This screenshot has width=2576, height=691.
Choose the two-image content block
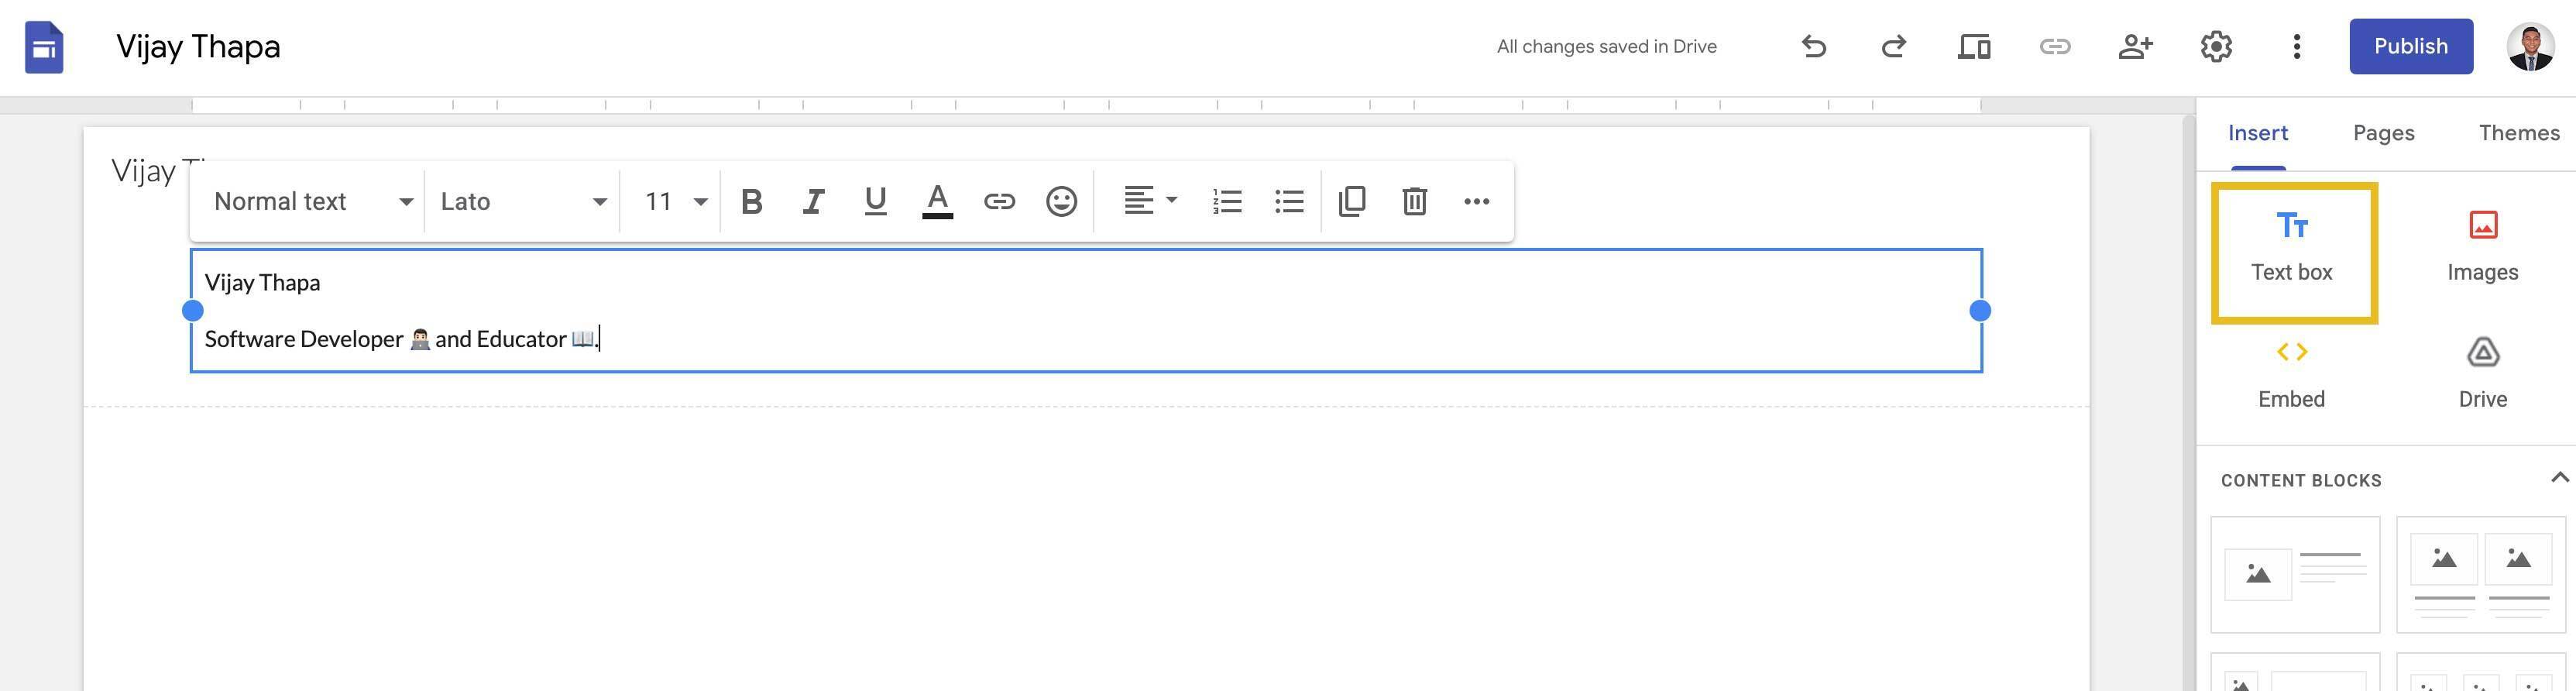coord(2481,575)
